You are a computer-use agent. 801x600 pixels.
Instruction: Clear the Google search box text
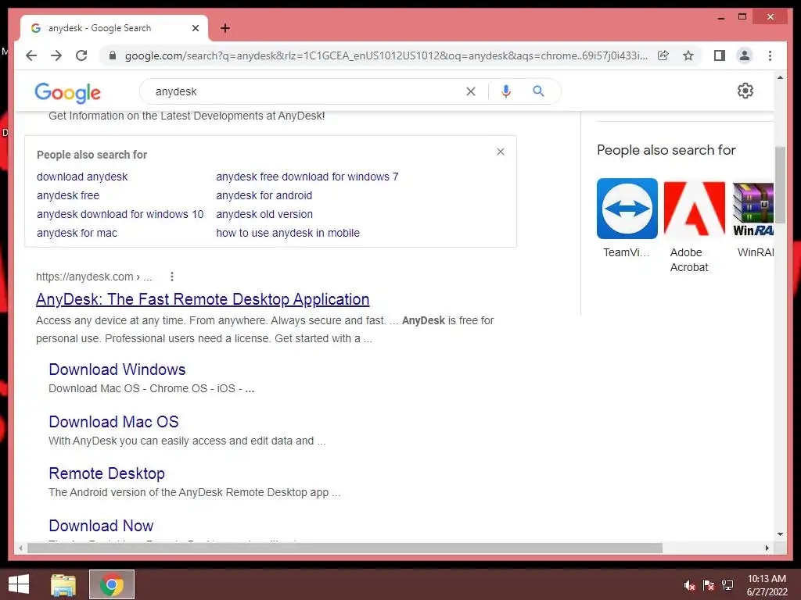tap(470, 91)
